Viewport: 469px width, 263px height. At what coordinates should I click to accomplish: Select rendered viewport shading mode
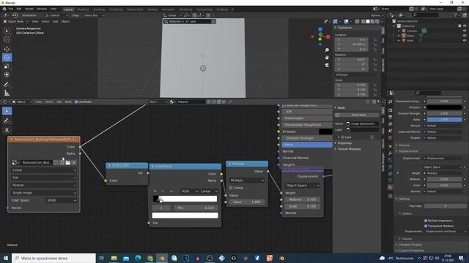click(377, 21)
